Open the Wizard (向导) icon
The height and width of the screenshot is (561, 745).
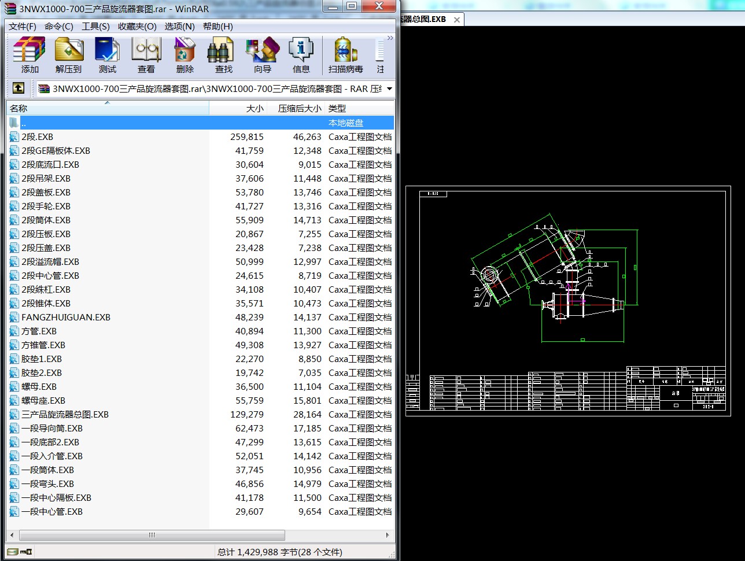pyautogui.click(x=263, y=56)
